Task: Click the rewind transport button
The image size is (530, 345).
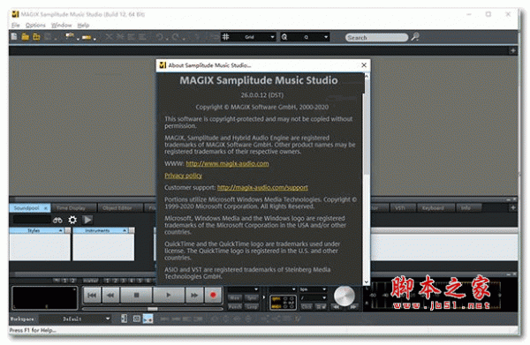Action: (110, 296)
